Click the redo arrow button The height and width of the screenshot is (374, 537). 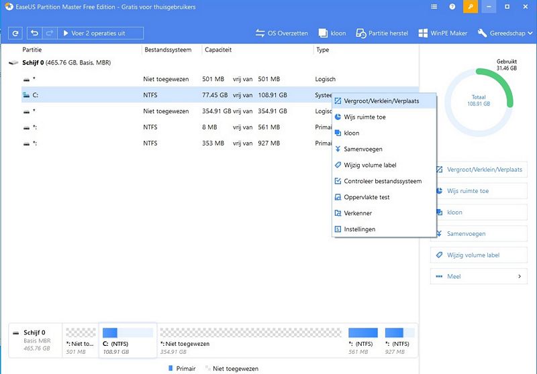coord(50,33)
